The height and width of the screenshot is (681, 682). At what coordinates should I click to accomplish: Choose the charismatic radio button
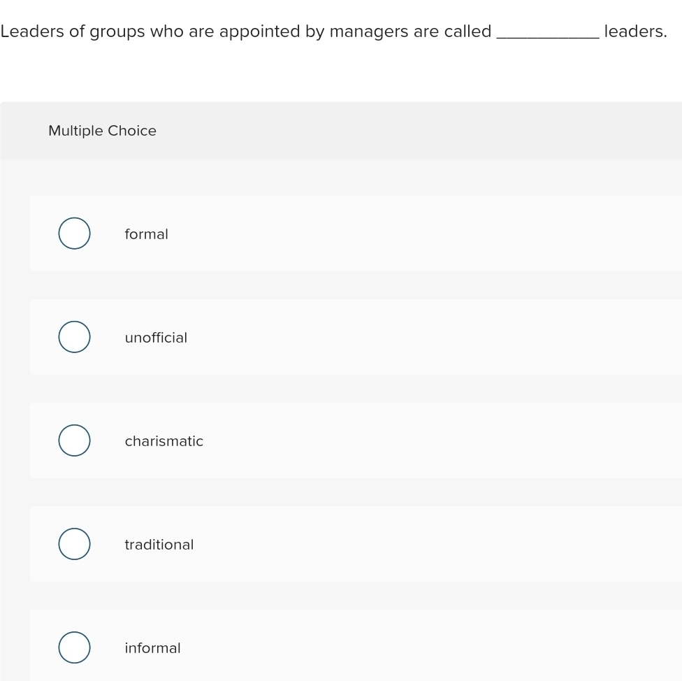tap(74, 440)
